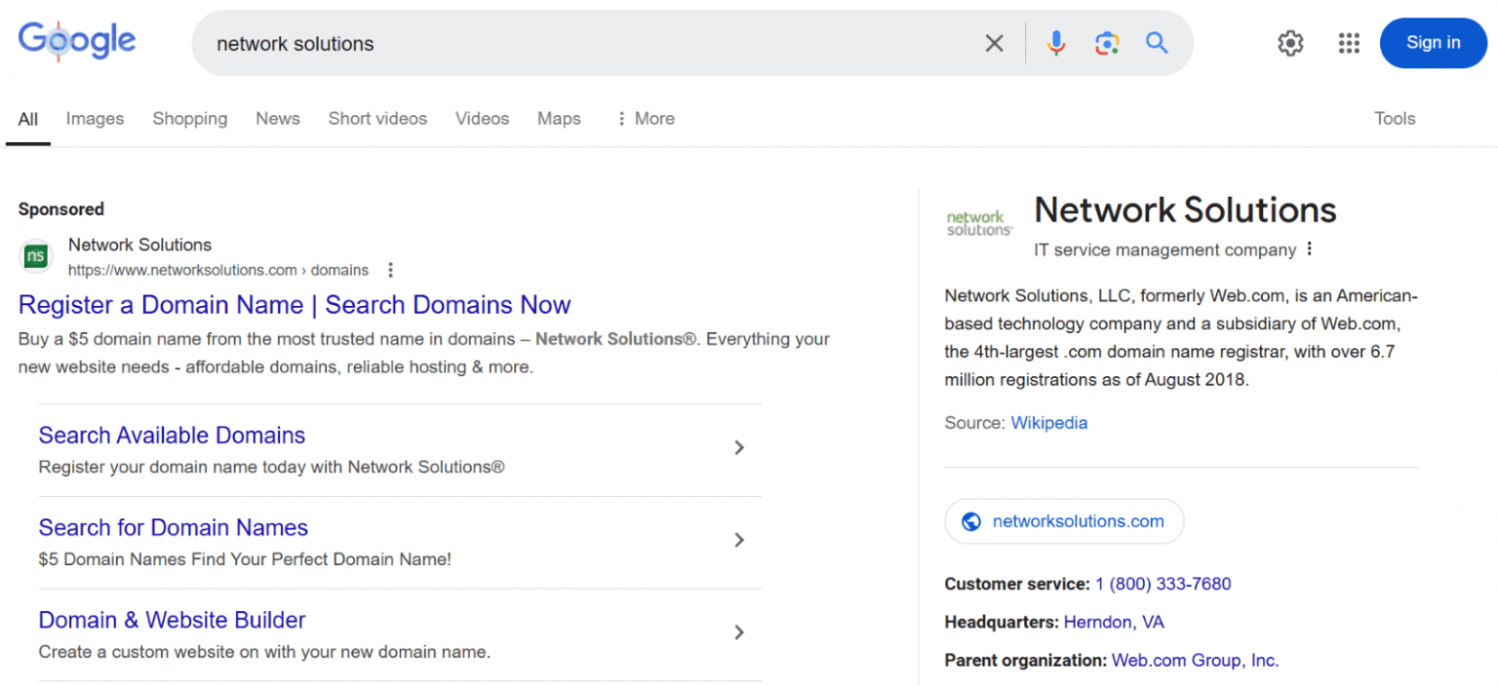
Task: Click the globe icon beside networksolutions.com
Action: pos(971,520)
